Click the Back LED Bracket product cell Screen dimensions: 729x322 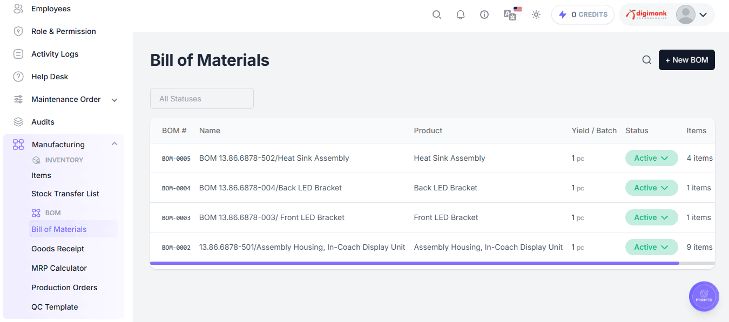pos(446,188)
